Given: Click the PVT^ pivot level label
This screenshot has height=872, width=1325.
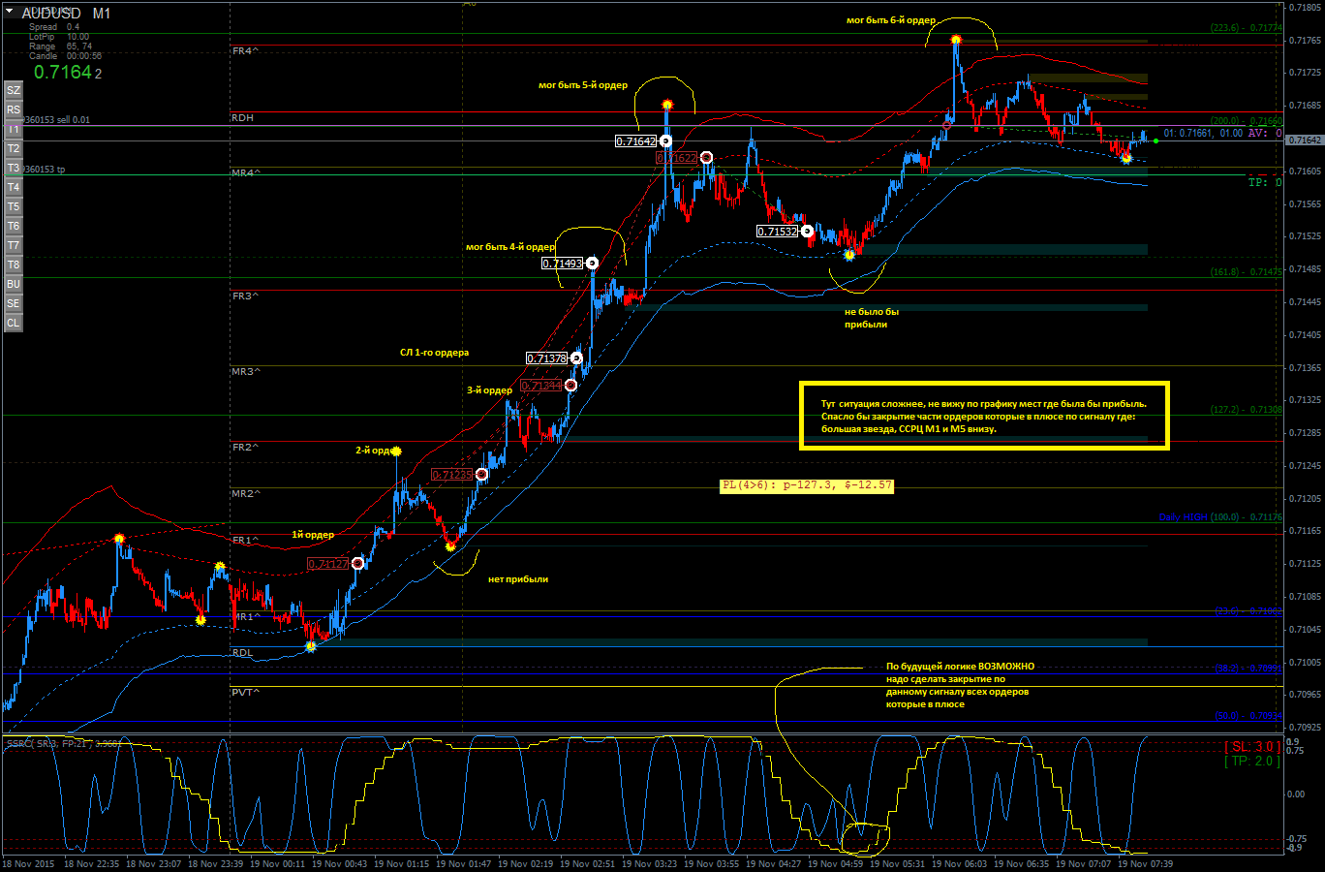Looking at the screenshot, I should click(245, 692).
